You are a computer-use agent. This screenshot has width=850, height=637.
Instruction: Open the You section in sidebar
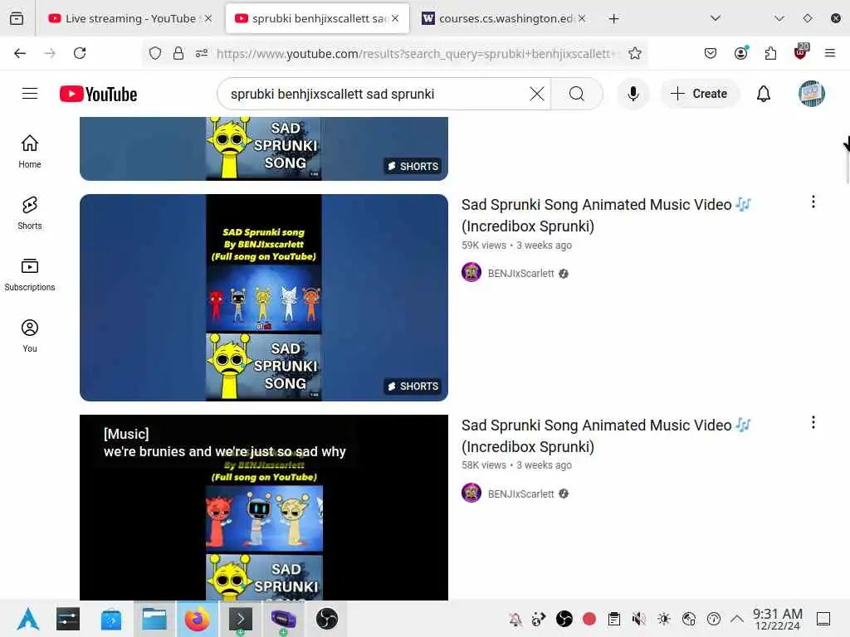30,336
